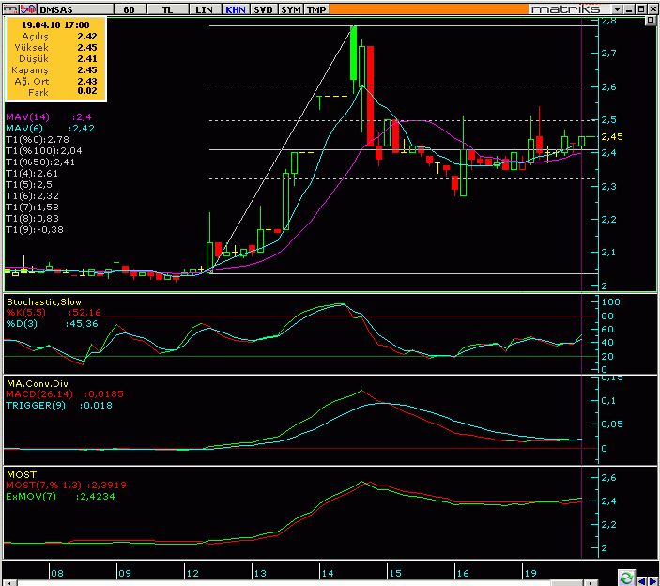The height and width of the screenshot is (586, 660).
Task: Select the TMP toolbar item
Action: (x=316, y=8)
